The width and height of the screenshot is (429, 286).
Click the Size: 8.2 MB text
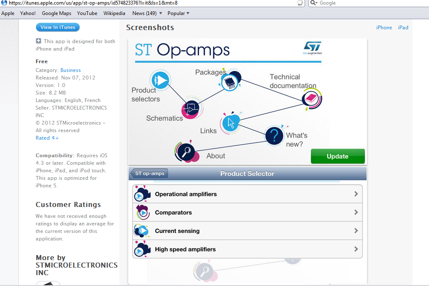coord(51,92)
